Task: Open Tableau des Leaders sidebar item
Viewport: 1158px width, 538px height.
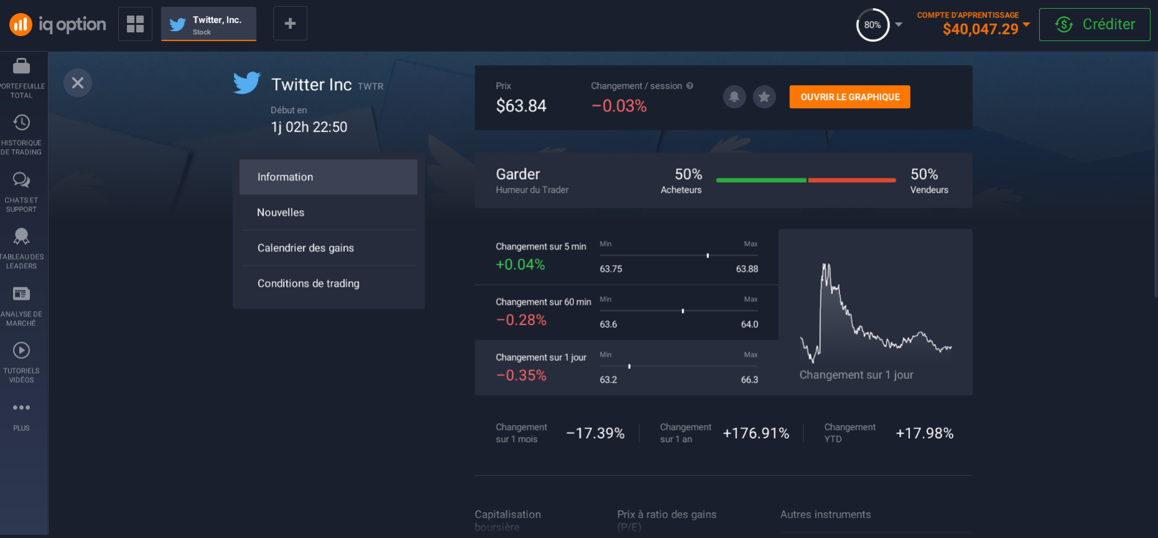Action: (x=22, y=249)
